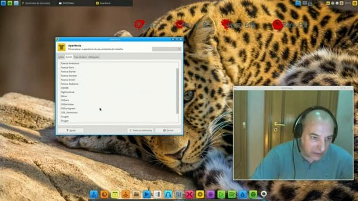Click the green play-triangle icon in the dock
358x201 pixels.
click(222, 194)
